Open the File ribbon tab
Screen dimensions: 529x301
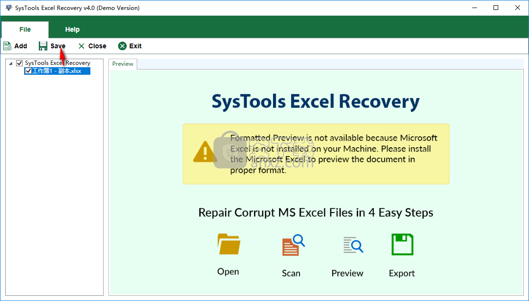pyautogui.click(x=25, y=29)
